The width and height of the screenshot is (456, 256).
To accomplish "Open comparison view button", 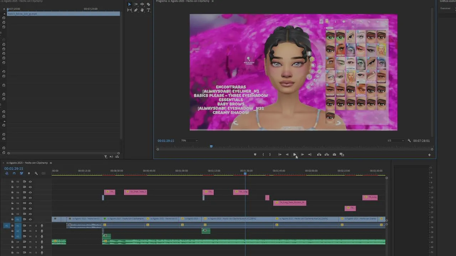I will tap(342, 154).
